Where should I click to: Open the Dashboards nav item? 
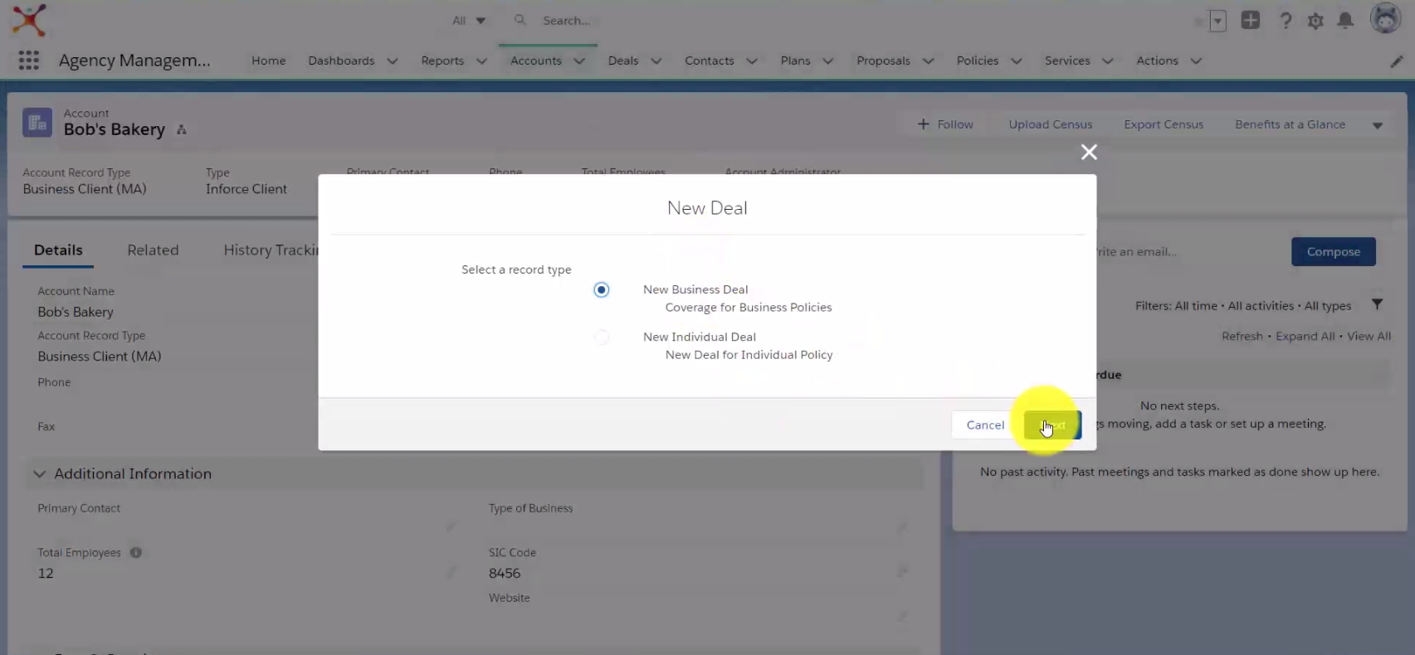[341, 61]
